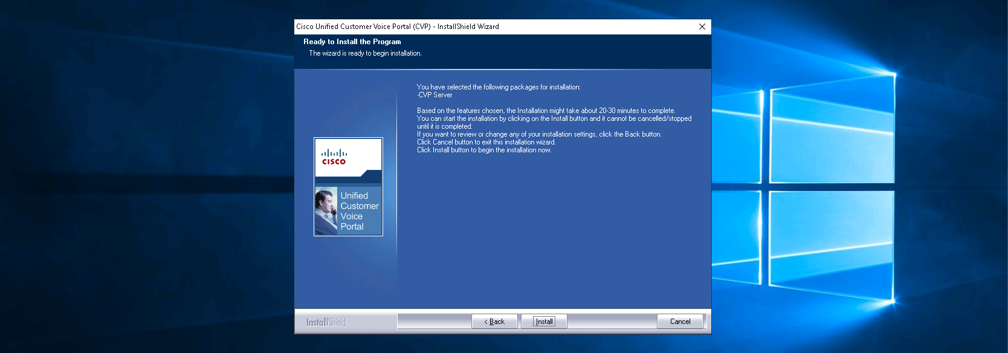1008x353 pixels.
Task: Click the Cisco logo in product image
Action: pos(334,157)
